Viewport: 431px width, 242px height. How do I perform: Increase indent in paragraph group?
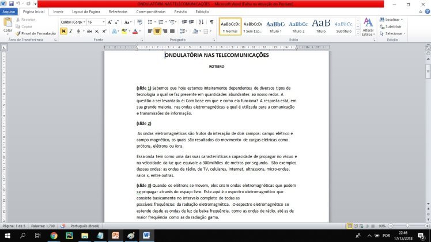191,22
